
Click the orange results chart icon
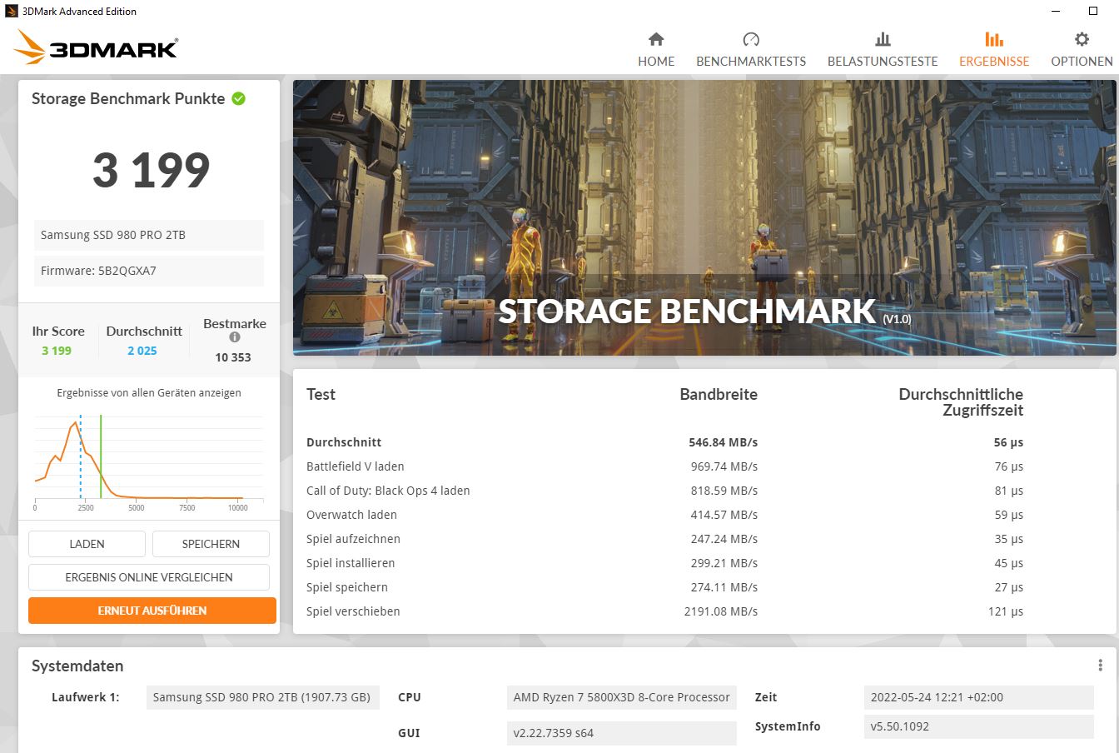pos(994,39)
